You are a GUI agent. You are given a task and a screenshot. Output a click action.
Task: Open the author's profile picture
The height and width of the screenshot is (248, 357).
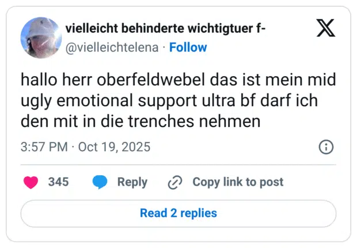click(41, 37)
